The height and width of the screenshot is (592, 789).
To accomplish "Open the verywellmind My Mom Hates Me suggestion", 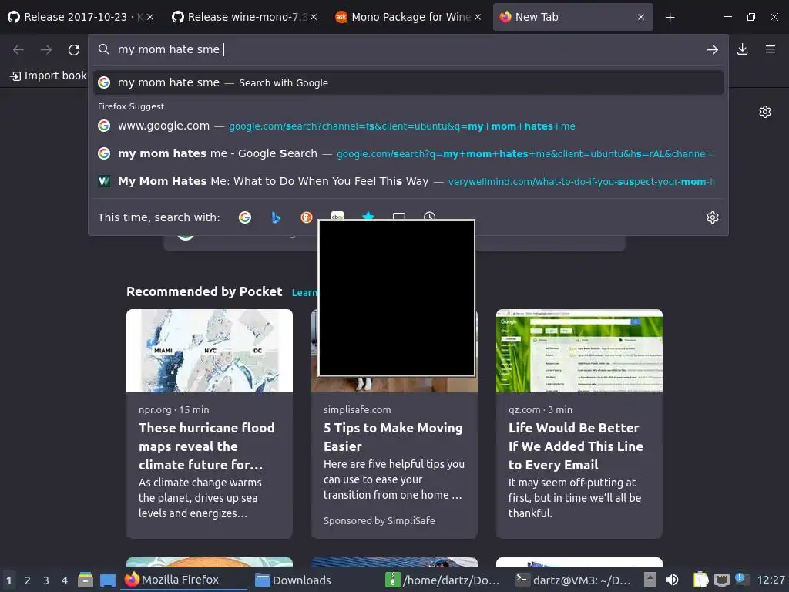I will (408, 181).
